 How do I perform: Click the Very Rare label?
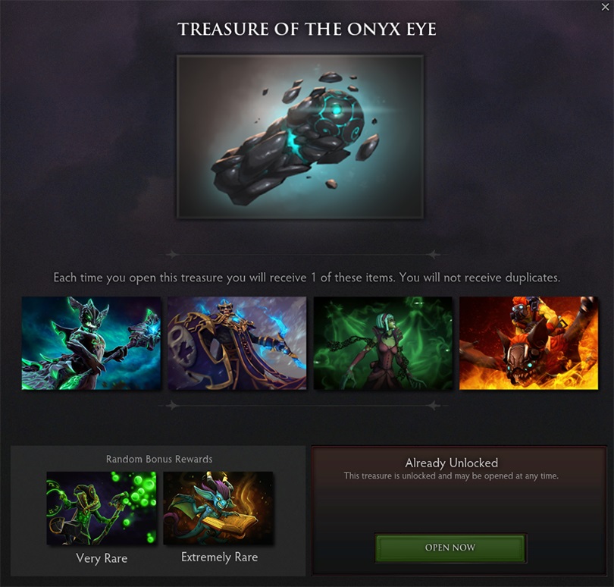pyautogui.click(x=102, y=558)
